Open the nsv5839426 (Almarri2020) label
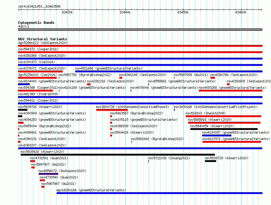 point(42,152)
